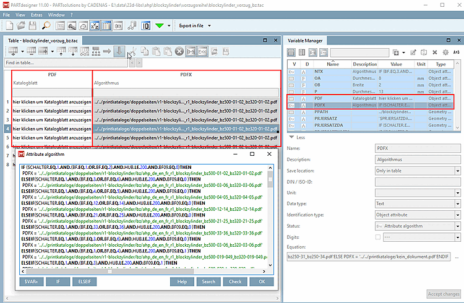Viewport: 464px width, 303px height.
Task: Open the View menu
Action: coord(20,15)
